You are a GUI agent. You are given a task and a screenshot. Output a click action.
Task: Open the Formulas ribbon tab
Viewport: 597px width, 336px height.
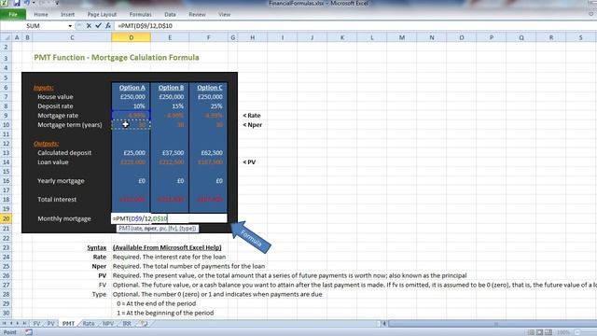coord(140,15)
